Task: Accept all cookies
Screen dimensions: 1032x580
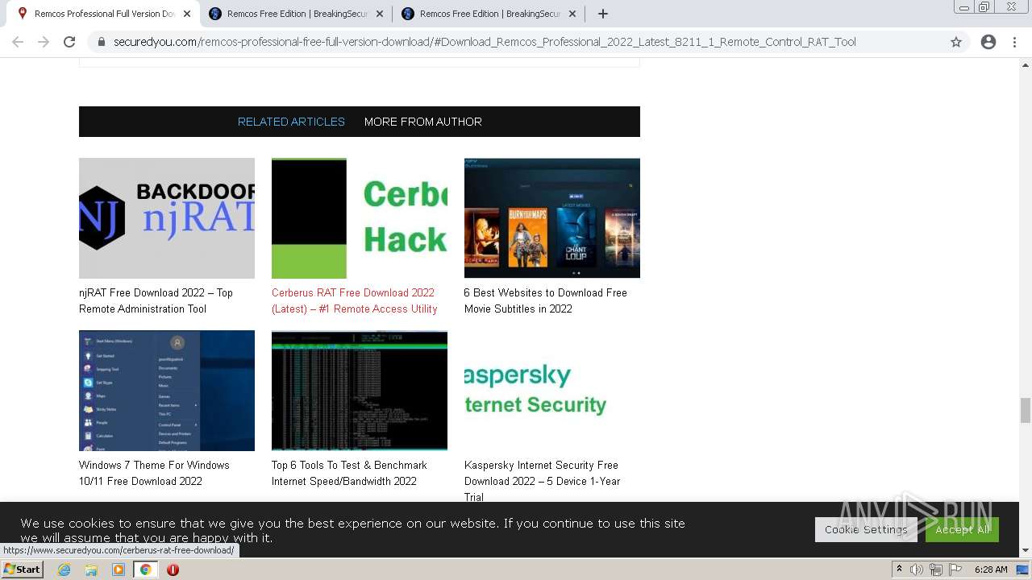Action: [x=962, y=529]
